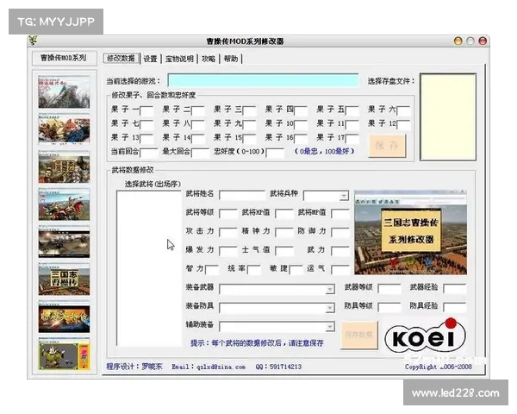Click the 忠奸度 input box

[275, 153]
